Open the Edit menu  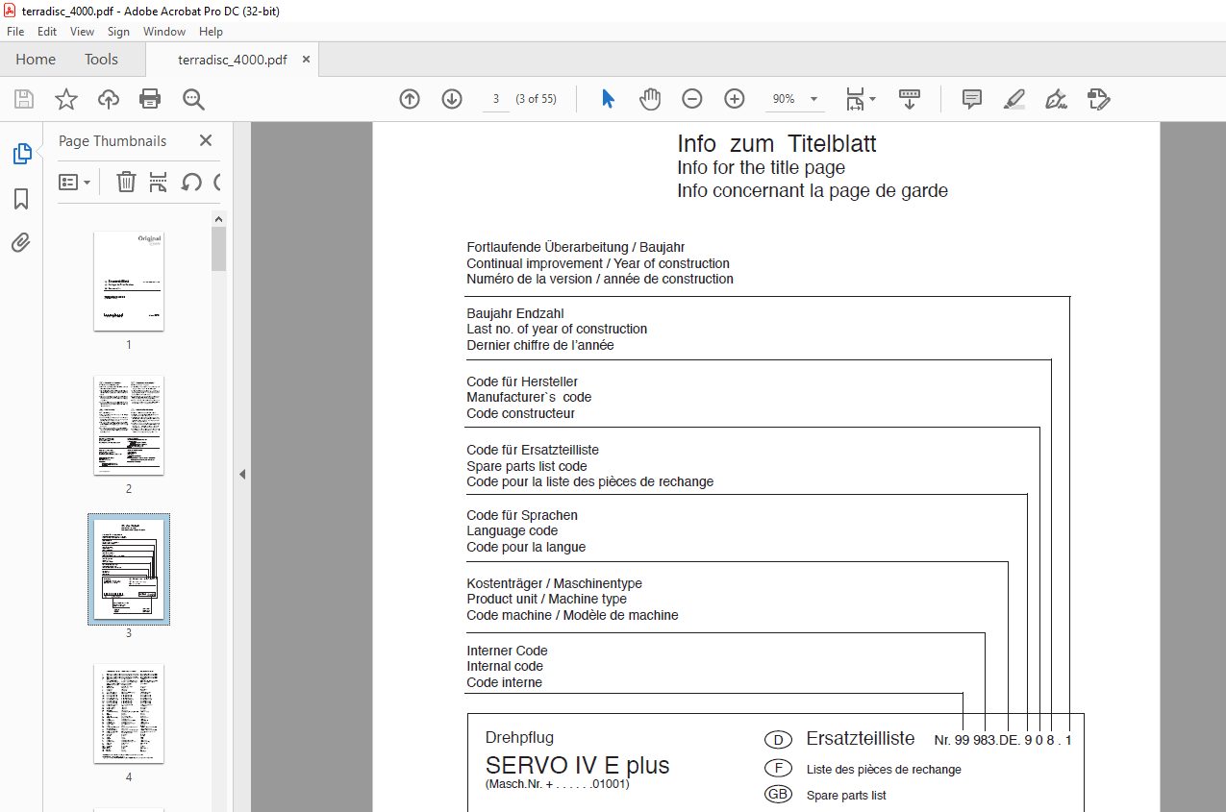pyautogui.click(x=46, y=32)
